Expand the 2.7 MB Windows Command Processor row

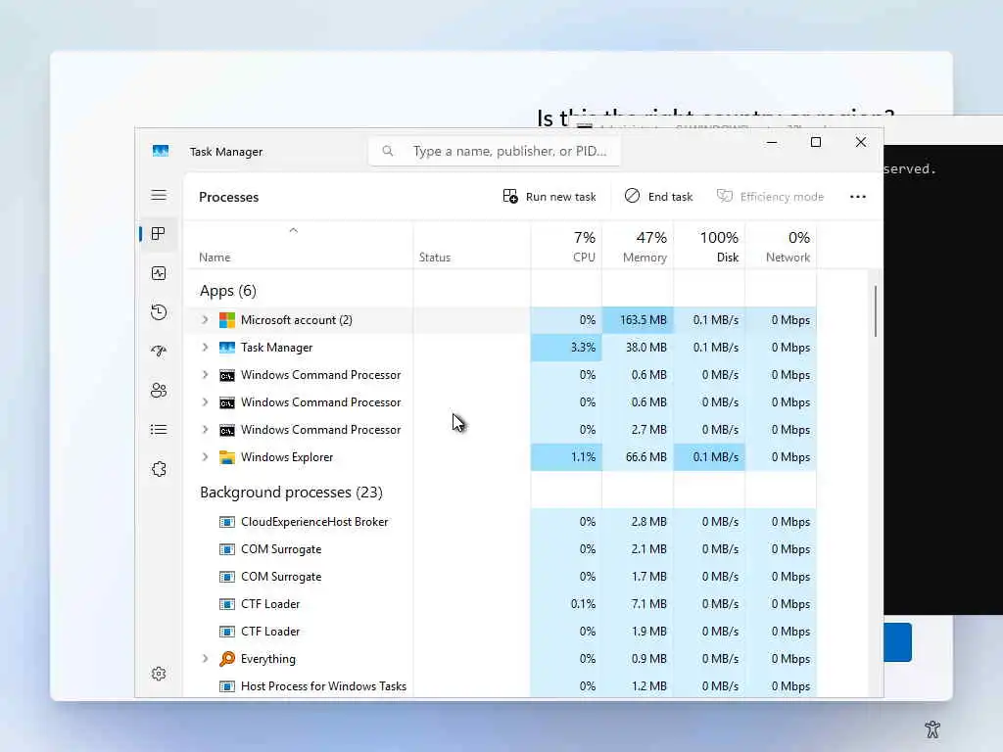coord(205,430)
